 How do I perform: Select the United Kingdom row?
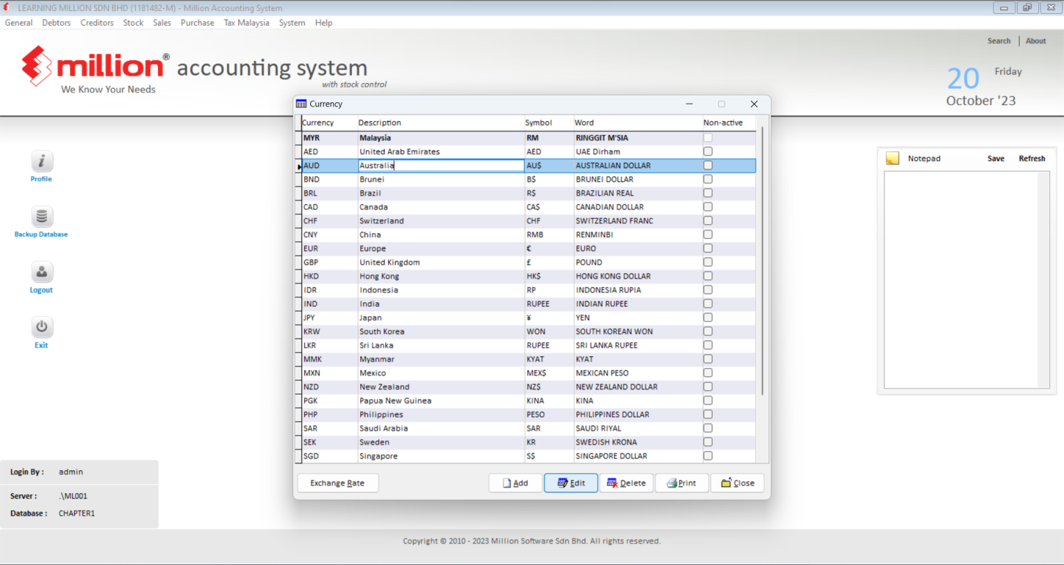pos(529,262)
